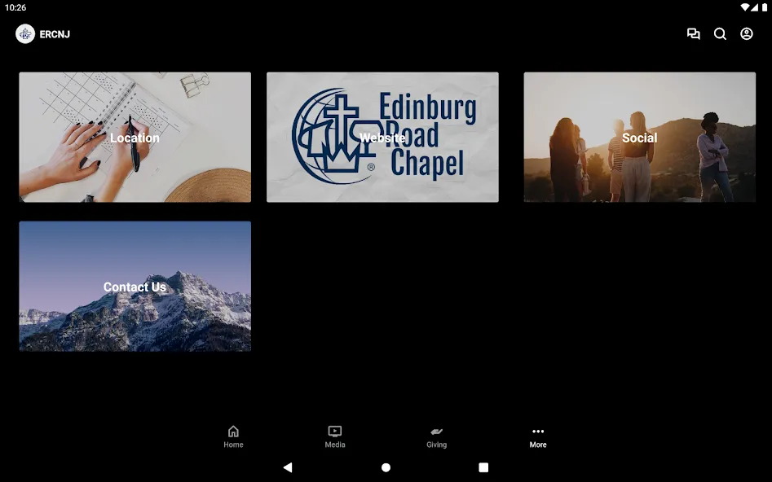The width and height of the screenshot is (772, 482).
Task: Select the ERCNJ app title
Action: [55, 34]
